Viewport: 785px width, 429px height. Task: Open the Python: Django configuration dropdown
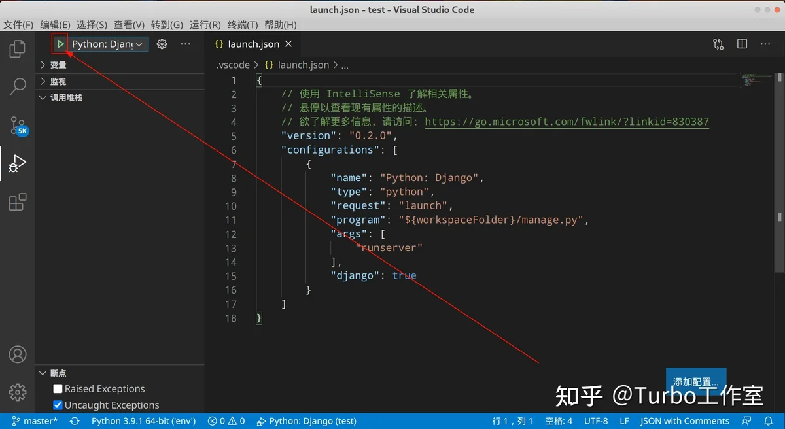108,44
